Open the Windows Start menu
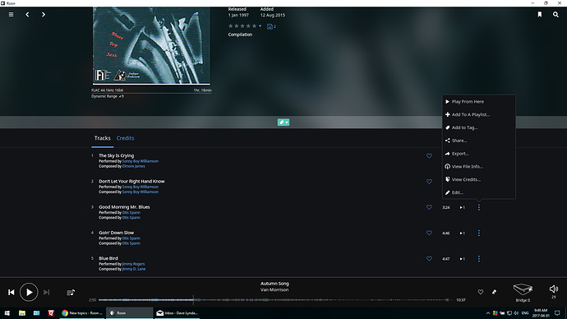The width and height of the screenshot is (567, 319). tap(7, 313)
